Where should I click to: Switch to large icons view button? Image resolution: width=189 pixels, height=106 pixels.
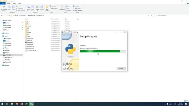tap(188, 101)
